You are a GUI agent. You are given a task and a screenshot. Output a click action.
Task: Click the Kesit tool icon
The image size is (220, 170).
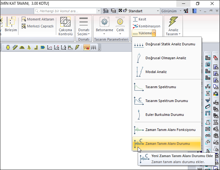tap(135, 19)
